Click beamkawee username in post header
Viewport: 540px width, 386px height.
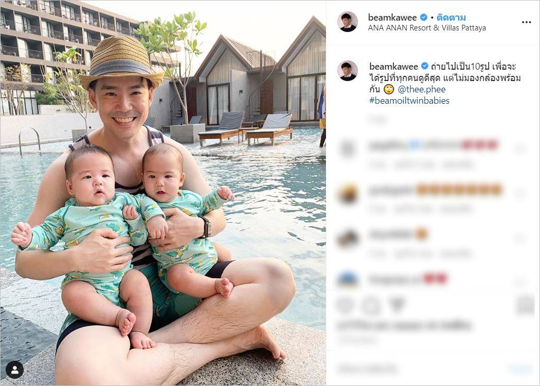392,17
